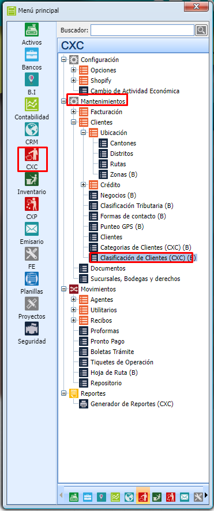
Task: Open the Contabilidad module in sidebar
Action: point(32,109)
